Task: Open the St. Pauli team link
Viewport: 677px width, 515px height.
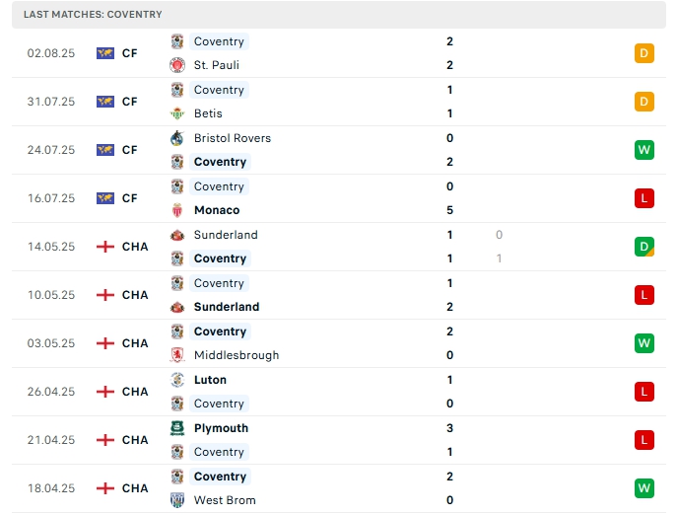Action: (x=217, y=65)
